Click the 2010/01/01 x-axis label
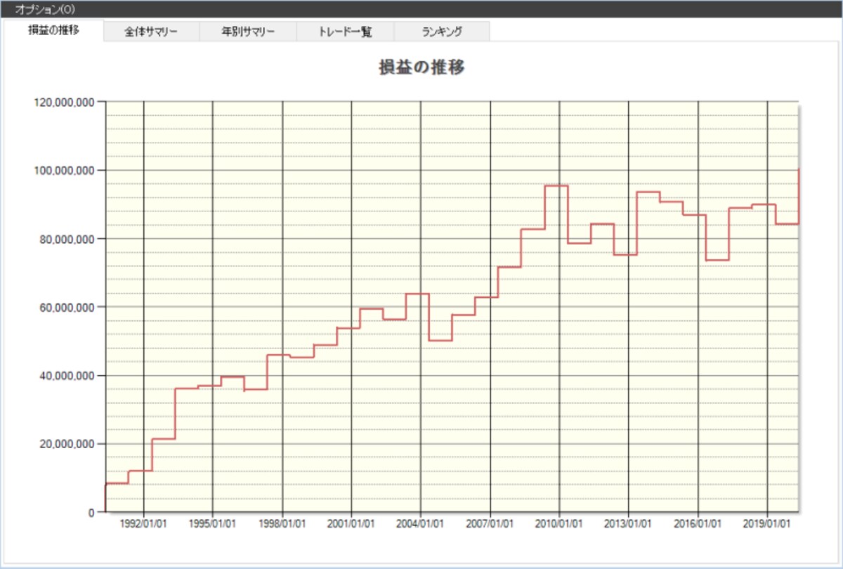Image resolution: width=843 pixels, height=569 pixels. point(559,523)
